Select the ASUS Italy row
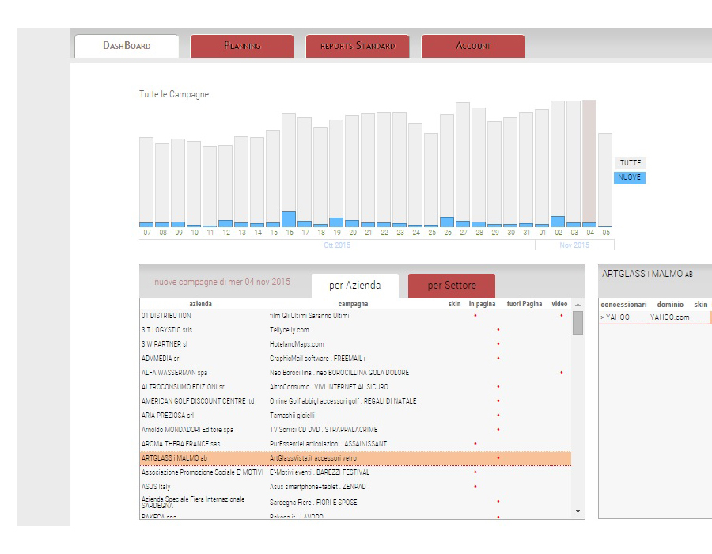This screenshot has width=712, height=554. pyautogui.click(x=355, y=487)
